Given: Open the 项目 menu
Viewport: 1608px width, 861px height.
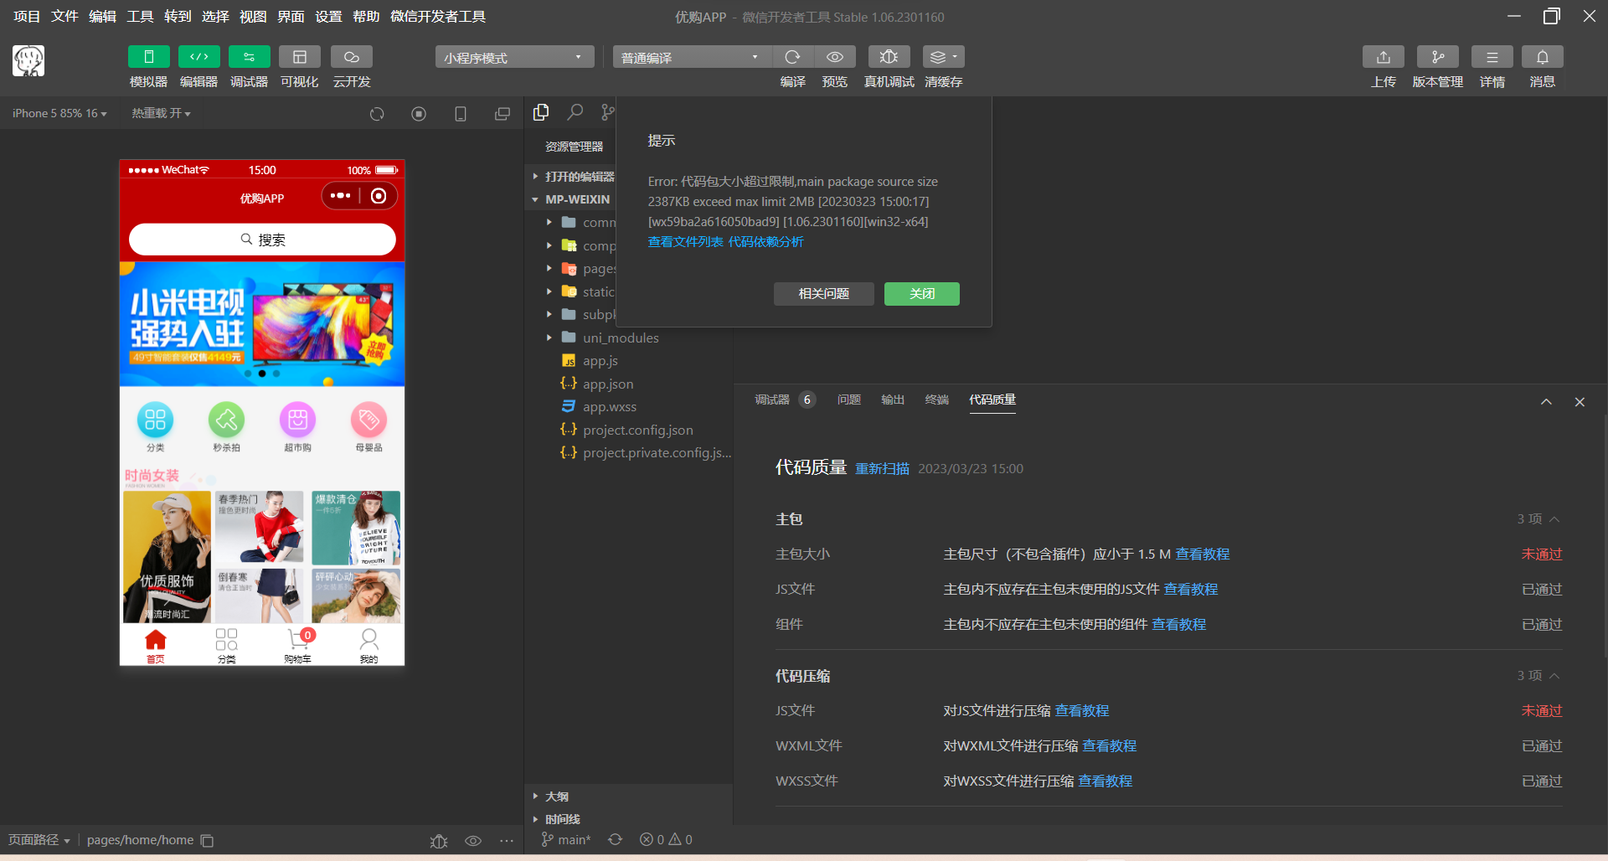Looking at the screenshot, I should coord(27,17).
